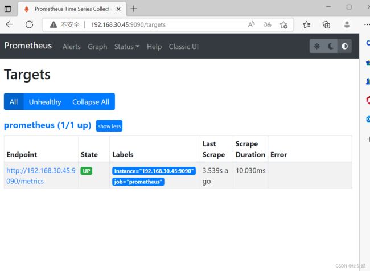
Task: Switch to light theme sun icon
Action: (x=316, y=46)
